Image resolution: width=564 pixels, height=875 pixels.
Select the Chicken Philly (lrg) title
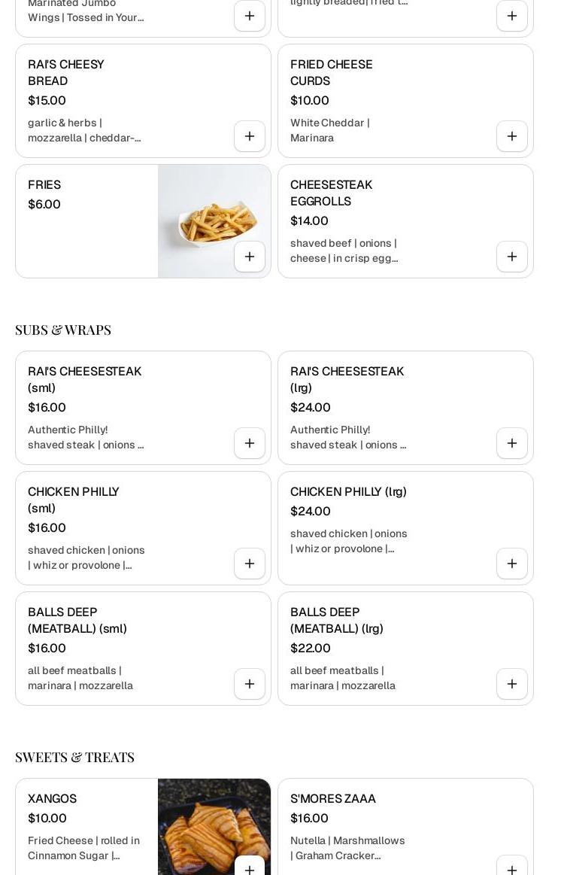348,491
